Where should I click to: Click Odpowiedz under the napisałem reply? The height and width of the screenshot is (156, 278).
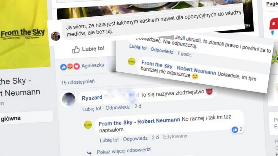tap(135, 139)
